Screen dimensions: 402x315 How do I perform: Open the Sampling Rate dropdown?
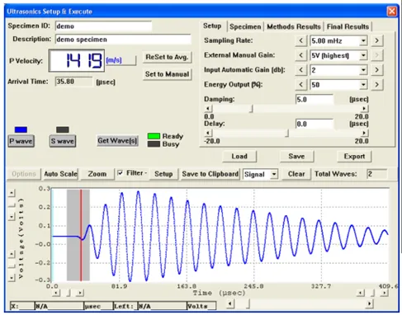(363, 40)
